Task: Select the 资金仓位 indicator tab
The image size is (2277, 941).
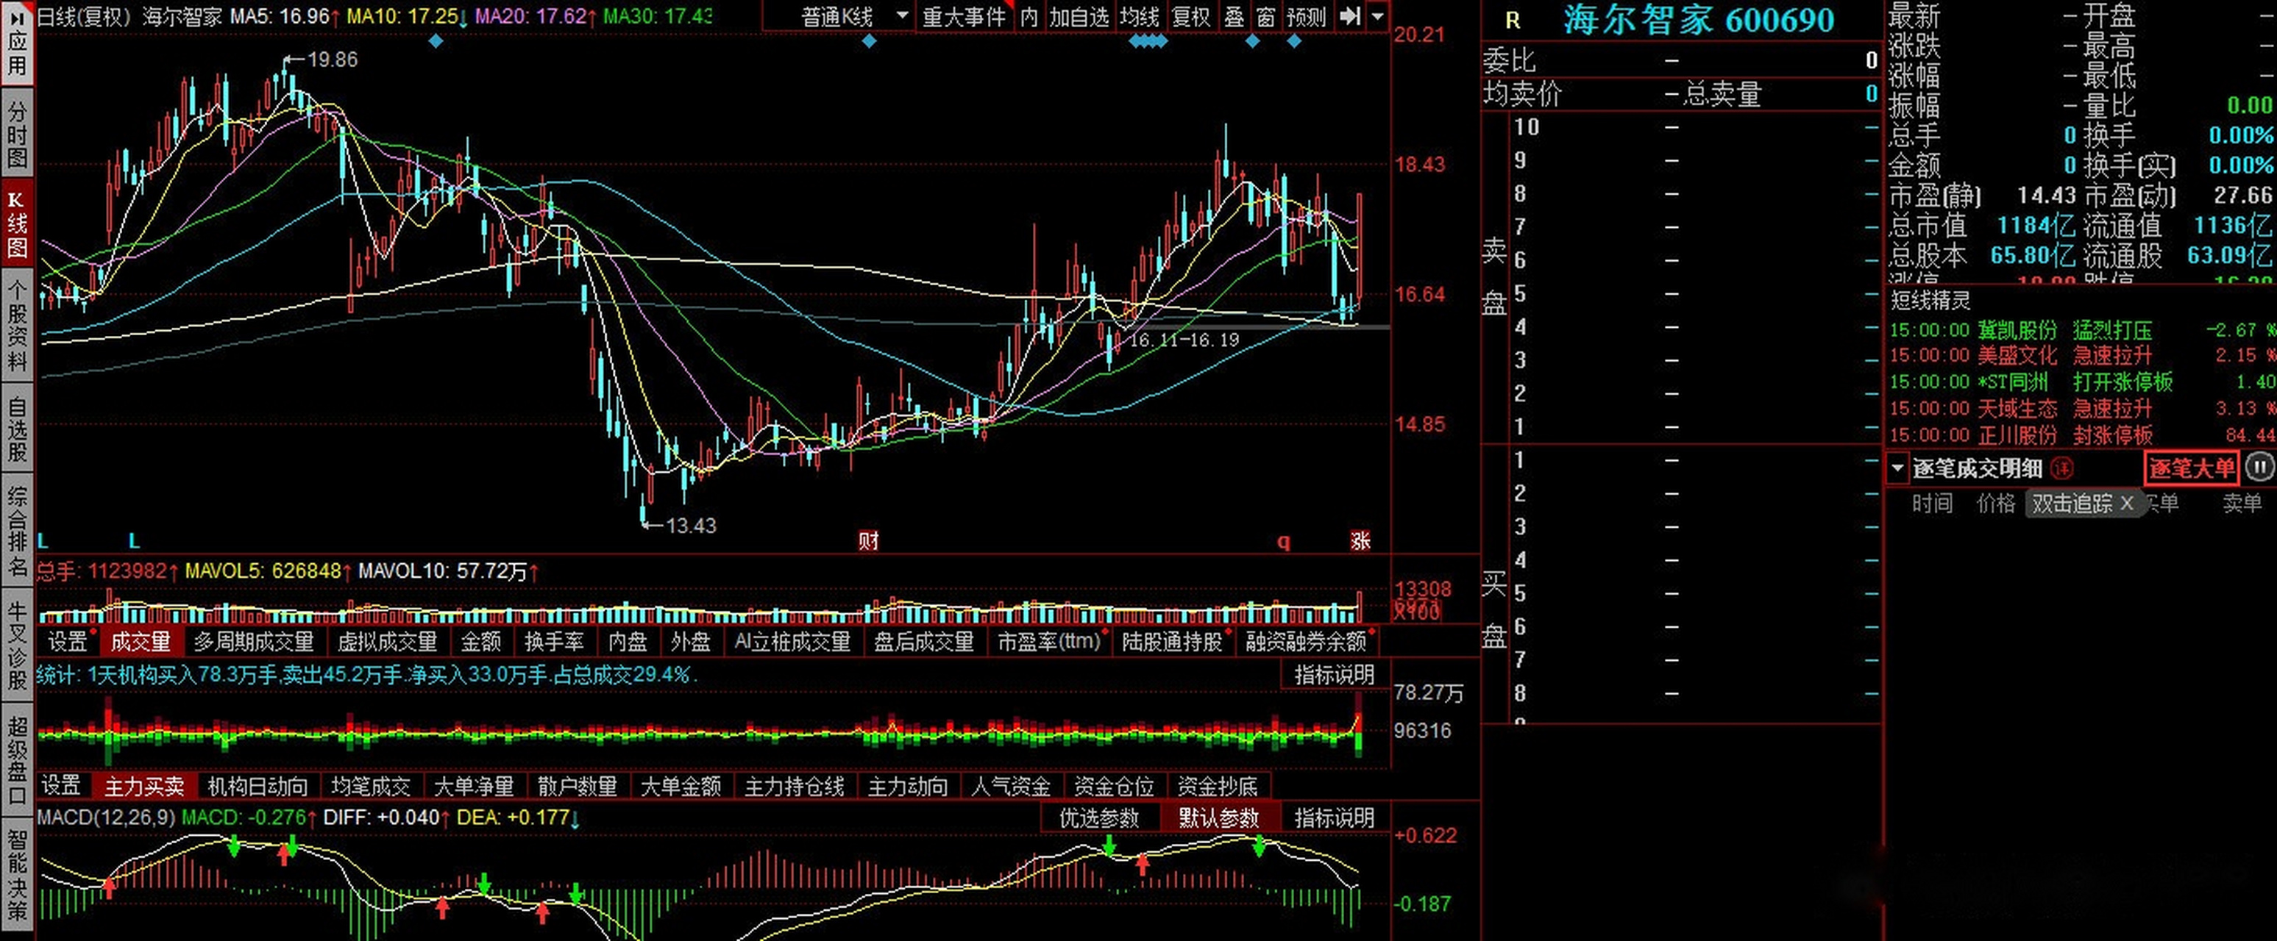Action: point(1114,785)
